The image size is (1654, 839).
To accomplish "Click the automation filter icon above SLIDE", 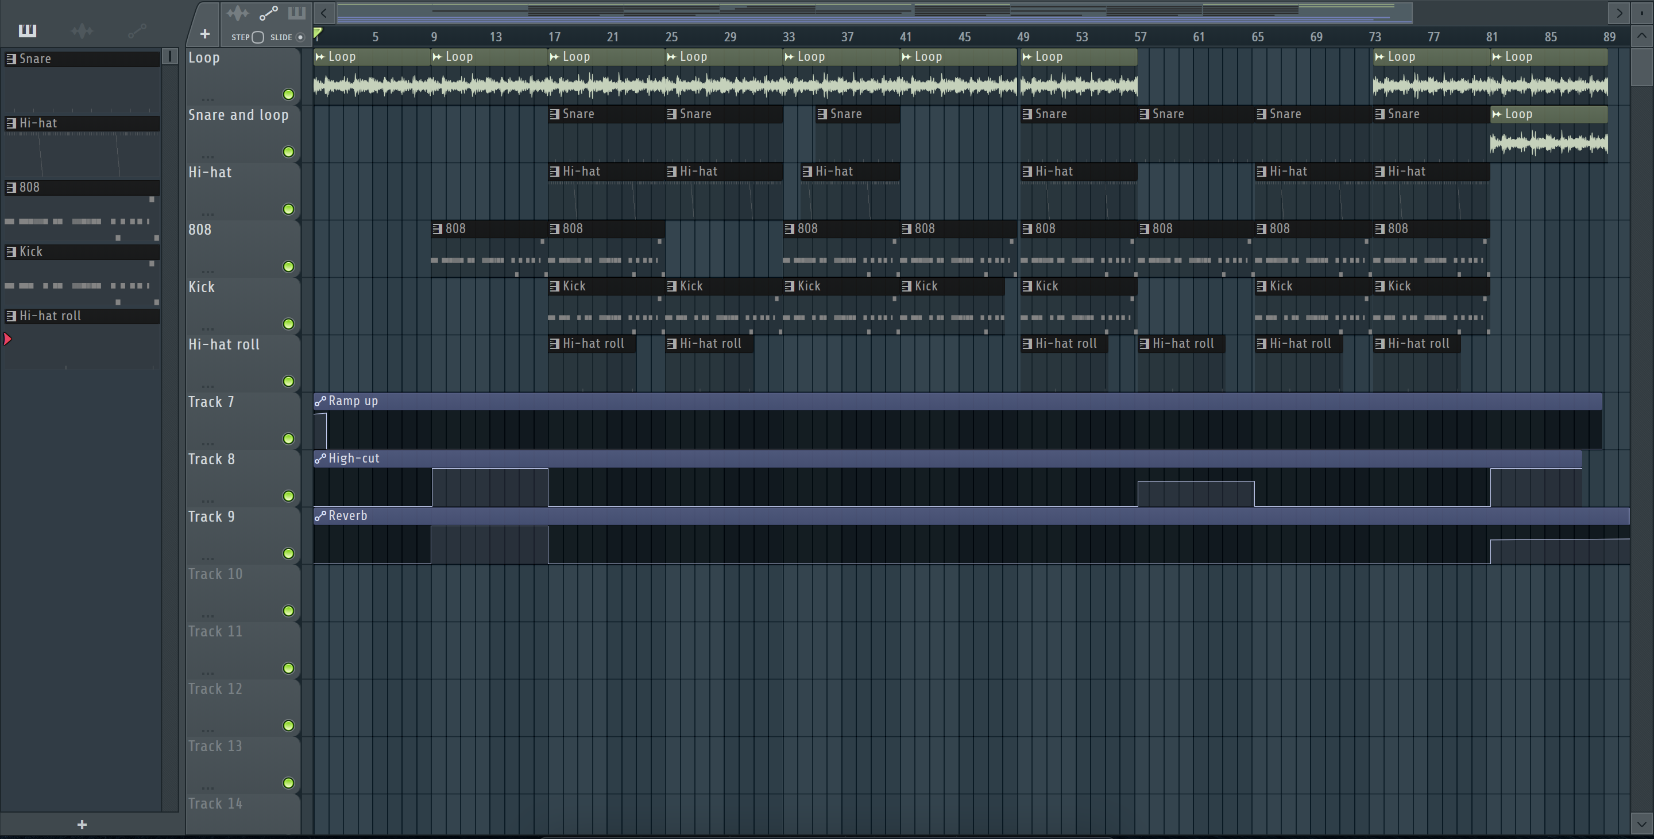I will (268, 13).
